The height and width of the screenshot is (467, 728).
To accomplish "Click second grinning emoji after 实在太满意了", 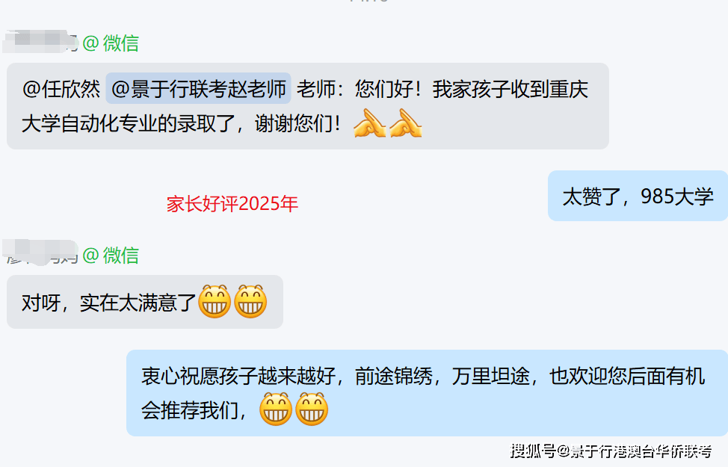I will pyautogui.click(x=250, y=301).
